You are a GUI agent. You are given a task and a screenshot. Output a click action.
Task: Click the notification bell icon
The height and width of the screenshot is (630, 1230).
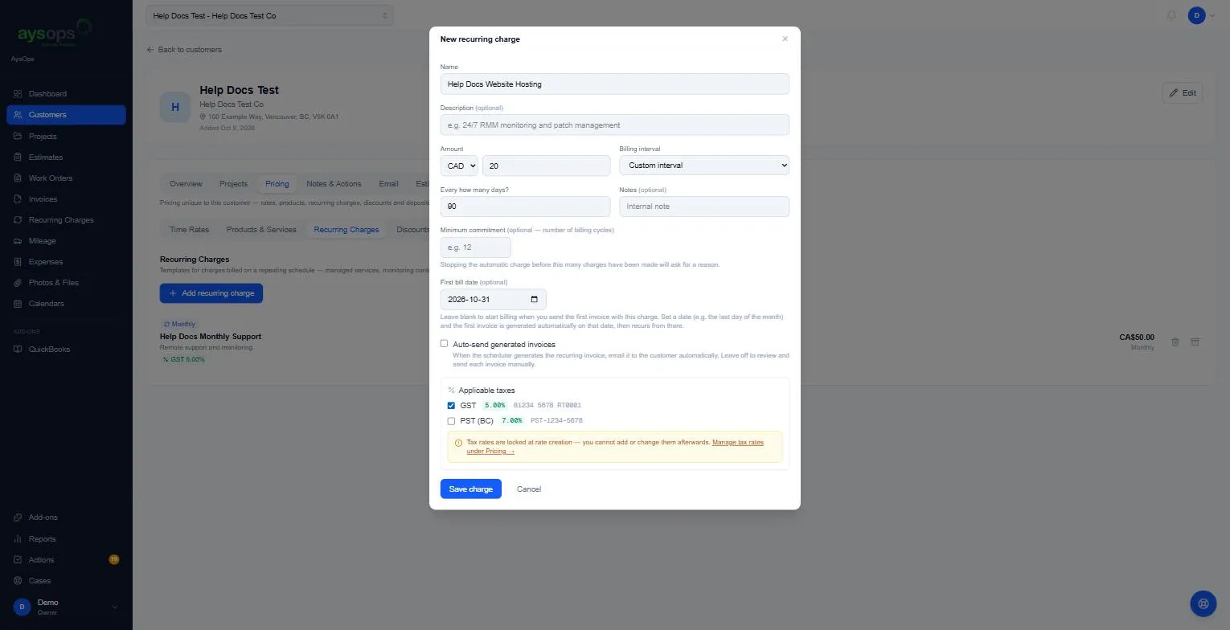point(1171,15)
